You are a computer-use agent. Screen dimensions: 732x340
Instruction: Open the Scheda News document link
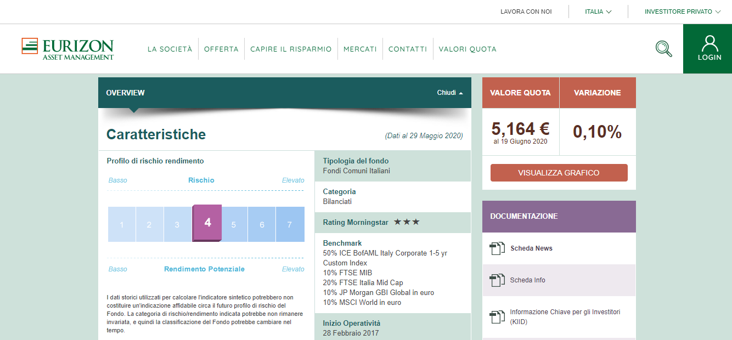click(531, 248)
